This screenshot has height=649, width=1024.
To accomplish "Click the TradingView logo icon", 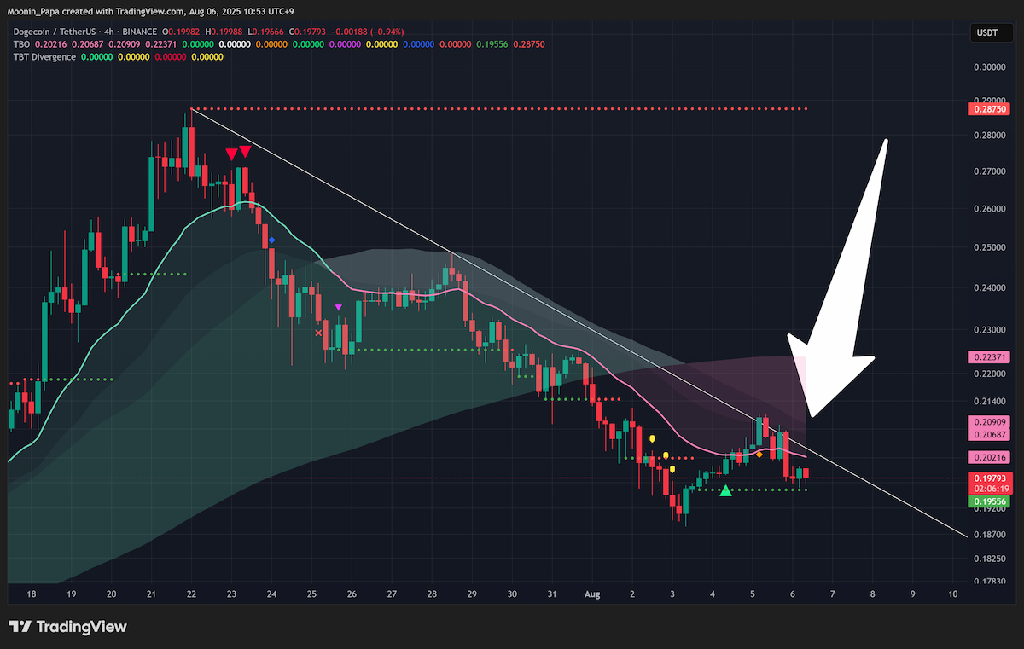I will (x=20, y=628).
